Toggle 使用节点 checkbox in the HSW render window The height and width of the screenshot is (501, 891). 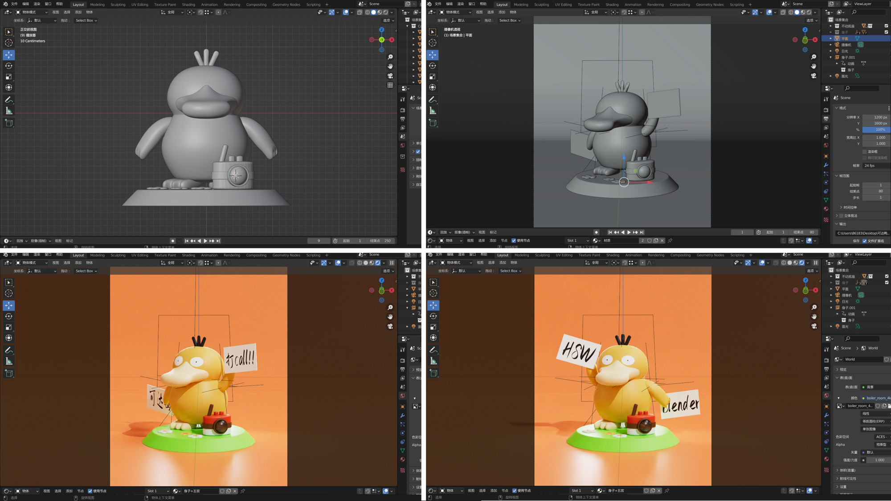(x=515, y=491)
